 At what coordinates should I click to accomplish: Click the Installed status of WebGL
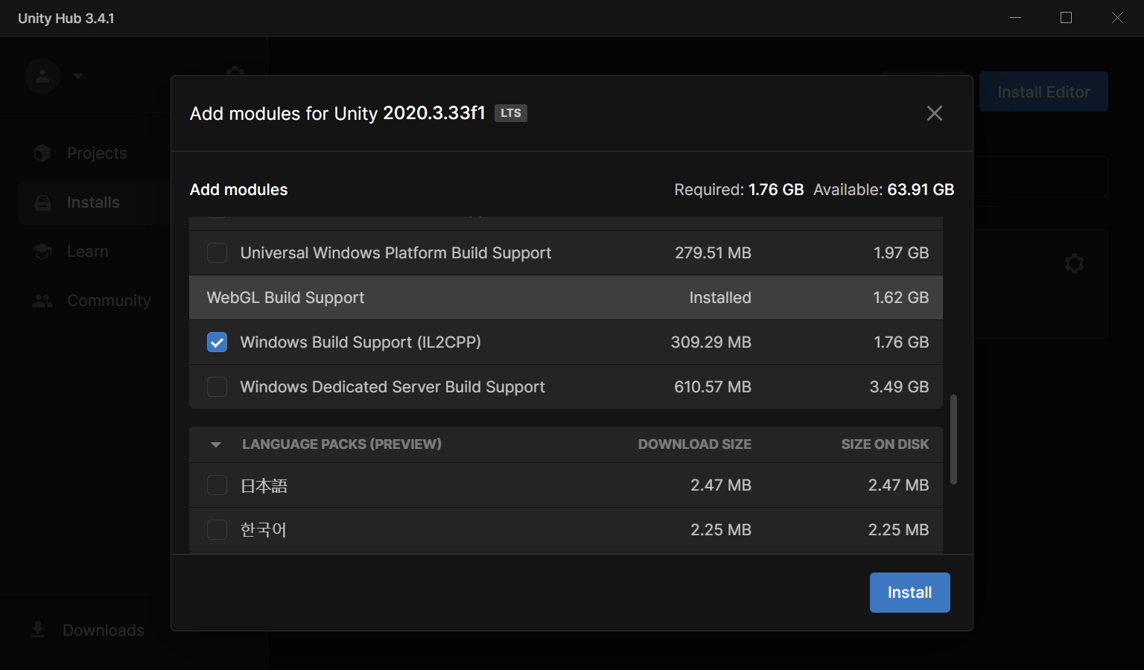pyautogui.click(x=720, y=298)
